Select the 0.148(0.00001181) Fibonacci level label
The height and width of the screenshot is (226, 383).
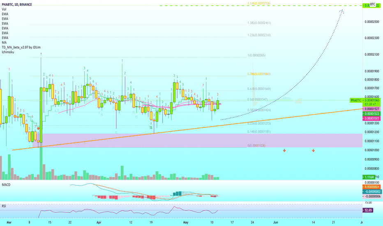click(x=259, y=131)
